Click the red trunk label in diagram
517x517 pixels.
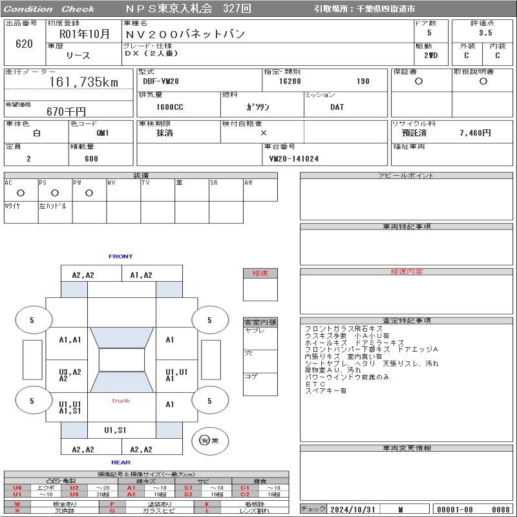tap(121, 401)
